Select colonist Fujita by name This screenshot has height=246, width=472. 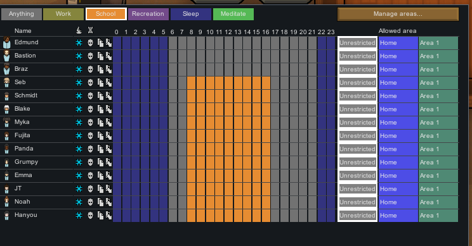pos(22,135)
